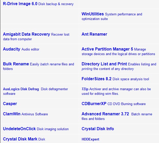Open Directory List and Print link
The height and width of the screenshot is (143, 159).
click(x=104, y=64)
